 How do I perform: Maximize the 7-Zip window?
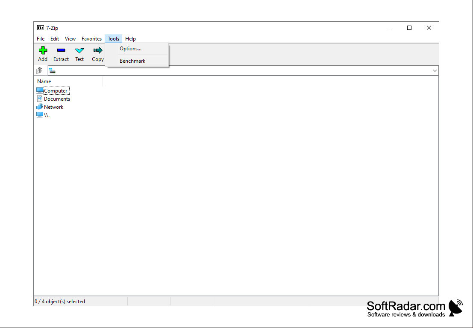point(409,28)
